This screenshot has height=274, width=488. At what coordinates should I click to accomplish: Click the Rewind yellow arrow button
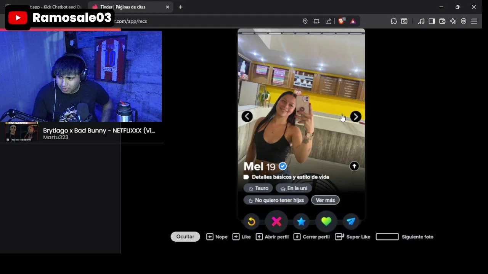251,221
